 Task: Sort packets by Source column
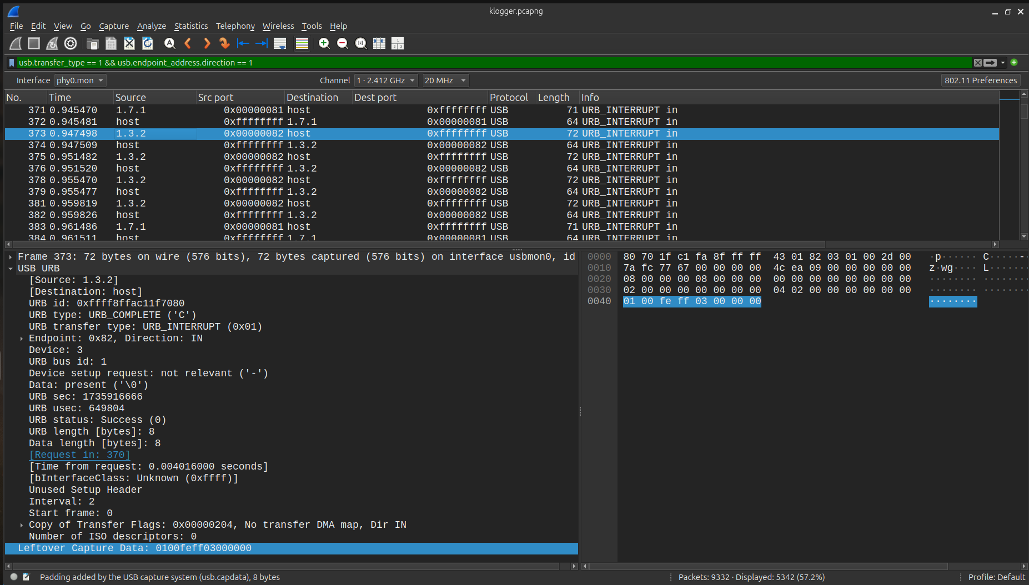click(154, 98)
